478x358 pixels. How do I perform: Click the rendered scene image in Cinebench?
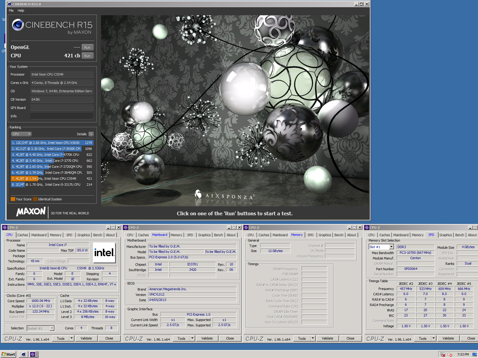click(235, 110)
